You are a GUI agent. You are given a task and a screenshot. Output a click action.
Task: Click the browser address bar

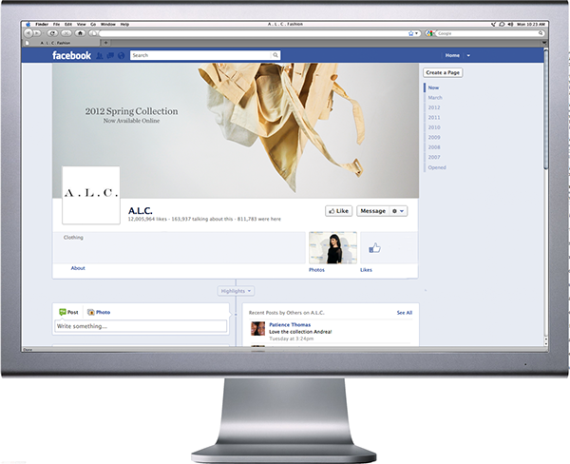[x=253, y=33]
